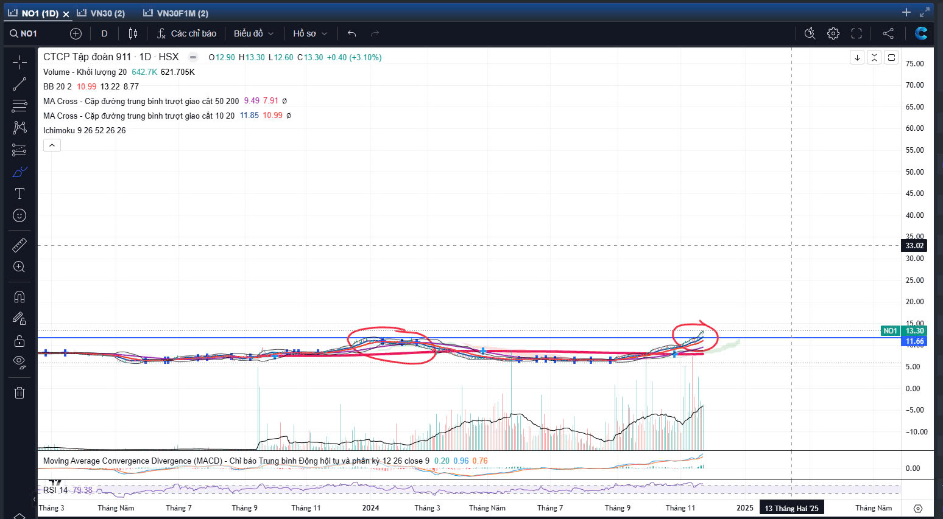
Task: Select the crosshair cursor tool
Action: click(19, 62)
